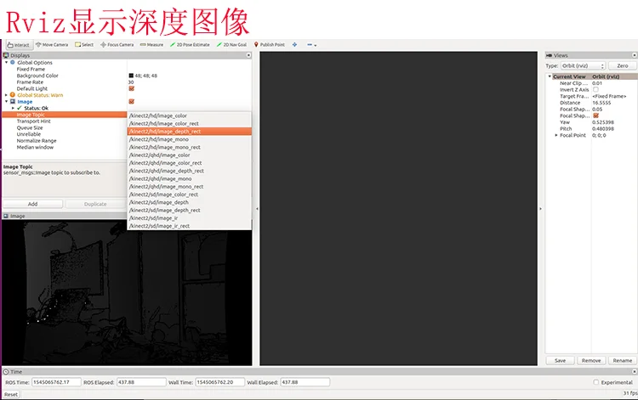The height and width of the screenshot is (400, 638).
Task: Click the Wall Time field
Action: (219, 382)
